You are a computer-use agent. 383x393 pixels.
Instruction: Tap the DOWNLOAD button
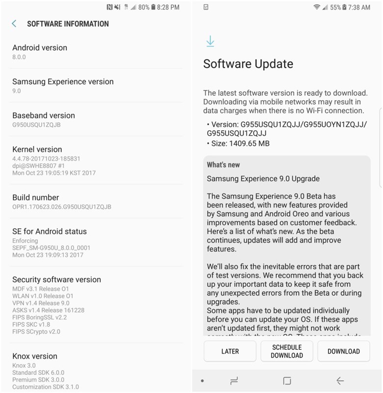[344, 351]
